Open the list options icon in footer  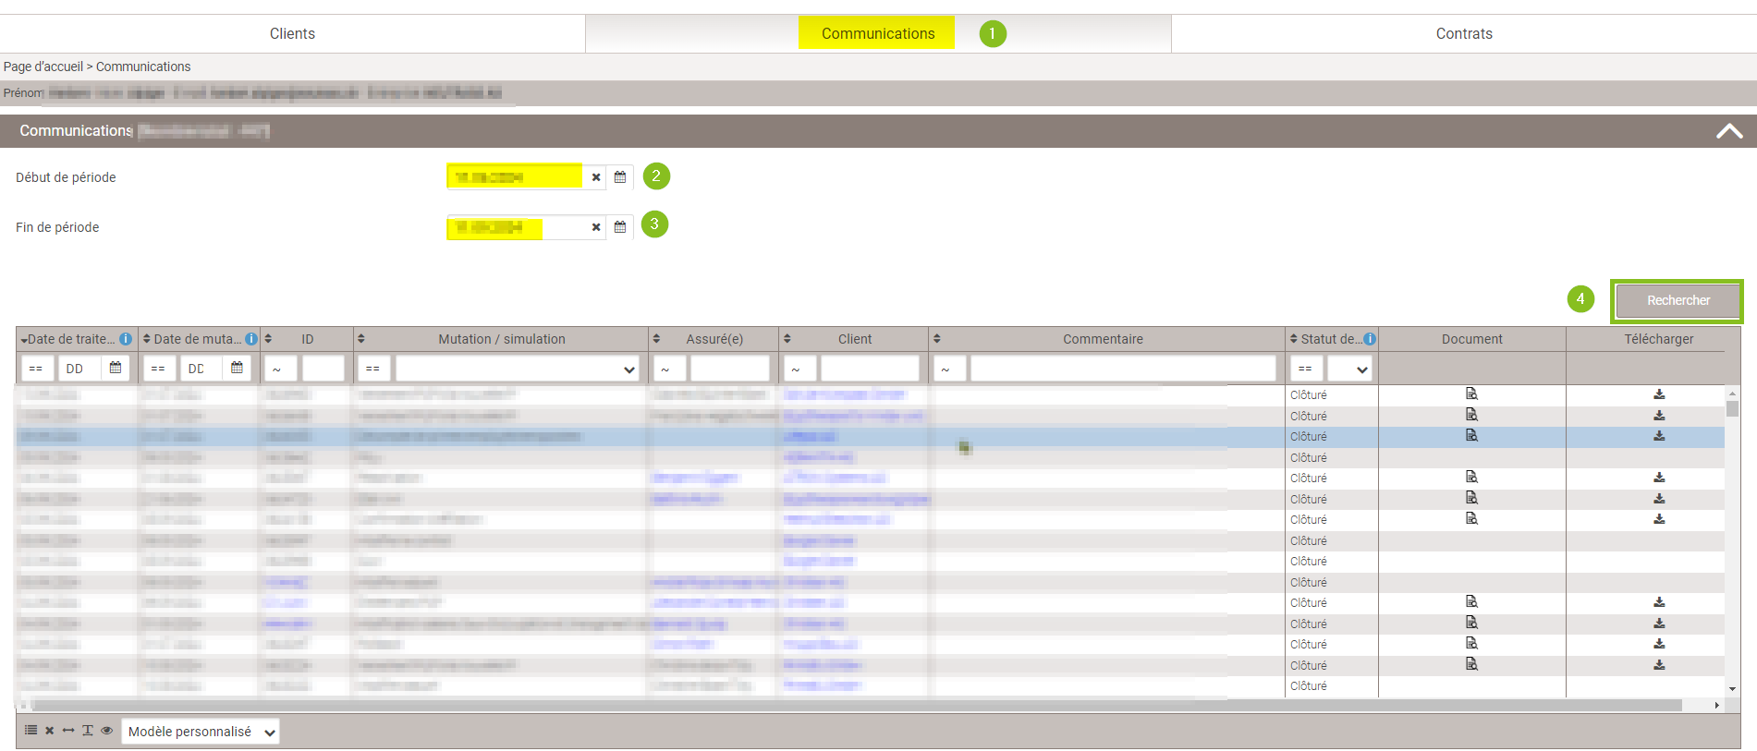coord(31,730)
